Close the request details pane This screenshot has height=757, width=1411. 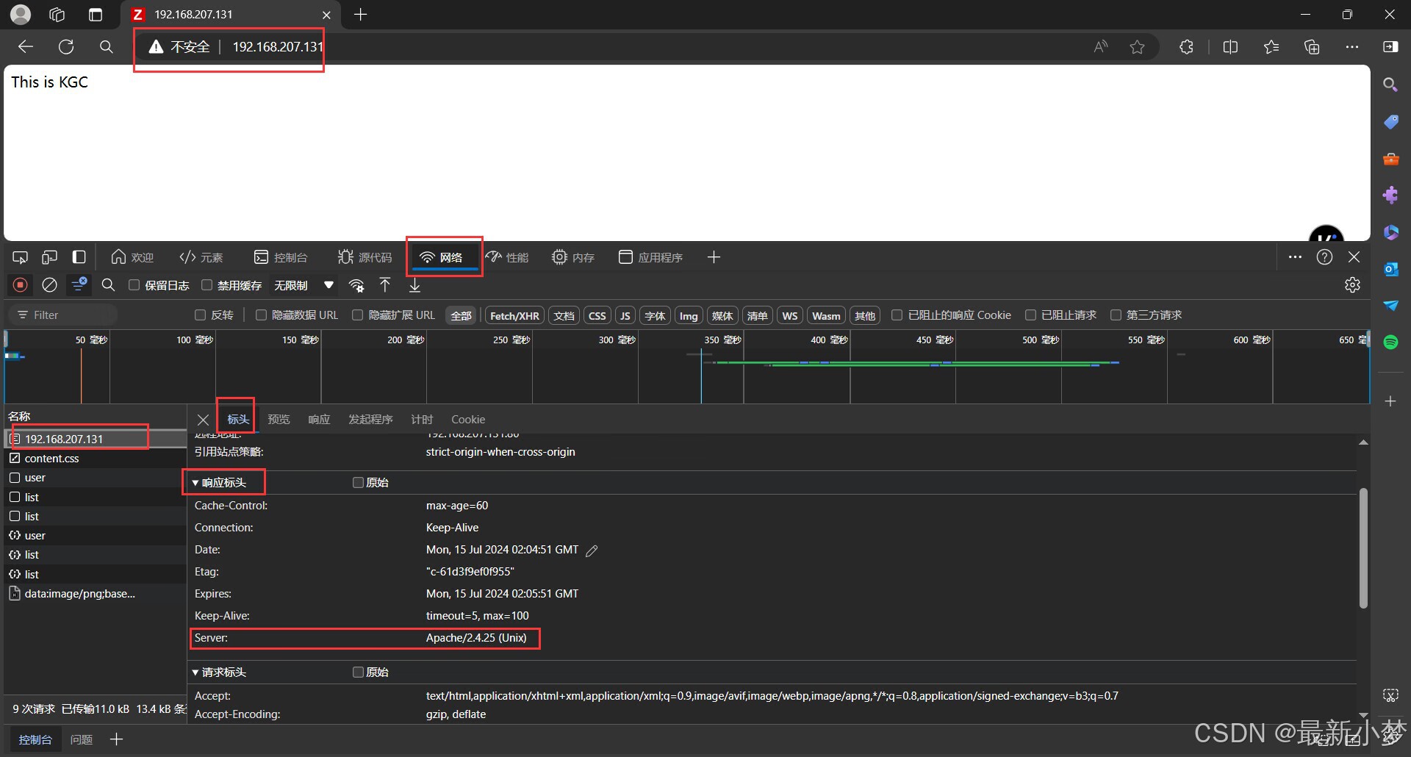(204, 420)
